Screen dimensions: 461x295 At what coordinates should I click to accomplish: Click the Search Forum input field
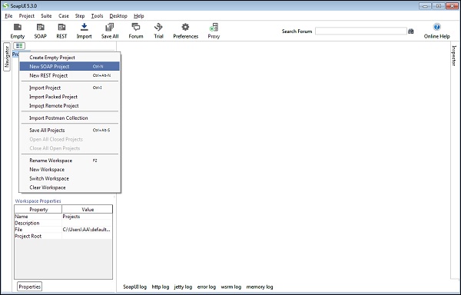361,31
